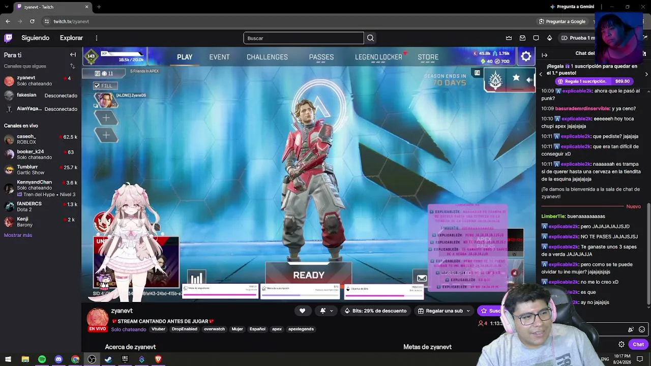The width and height of the screenshot is (651, 366).
Task: Click the second empty squad slot plus
Action: coord(106,135)
